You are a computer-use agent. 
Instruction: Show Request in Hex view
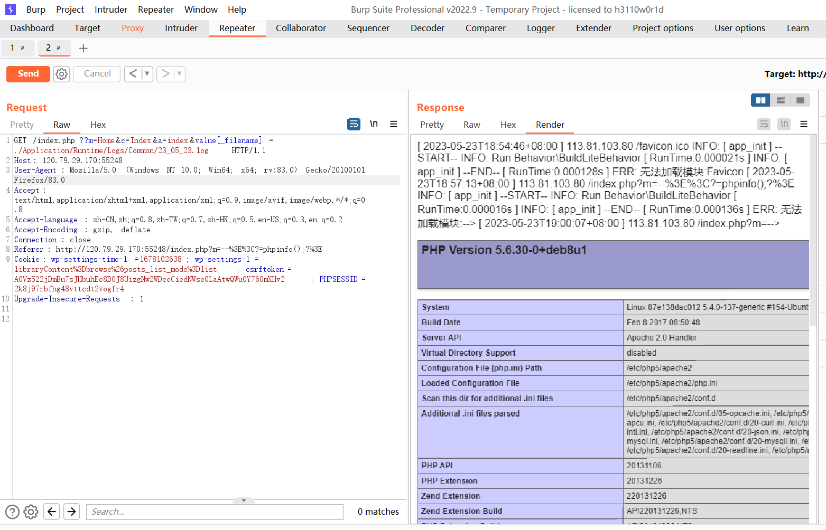98,125
